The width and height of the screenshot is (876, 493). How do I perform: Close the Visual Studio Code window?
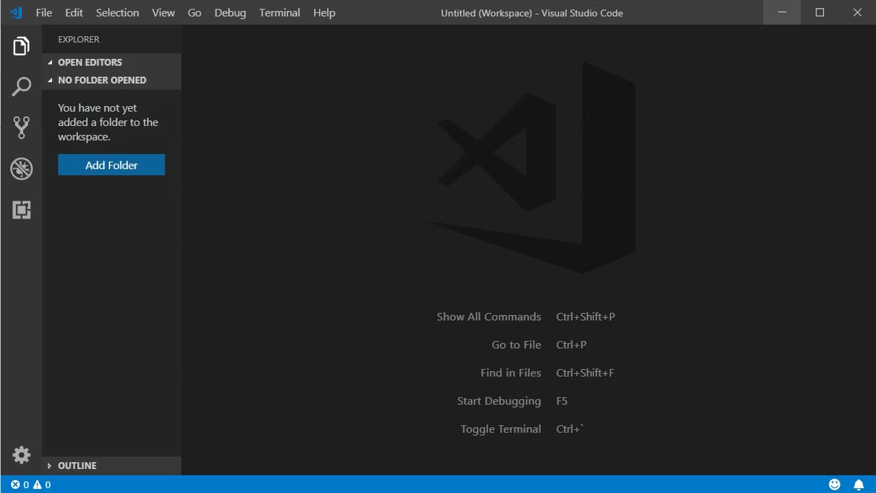857,12
